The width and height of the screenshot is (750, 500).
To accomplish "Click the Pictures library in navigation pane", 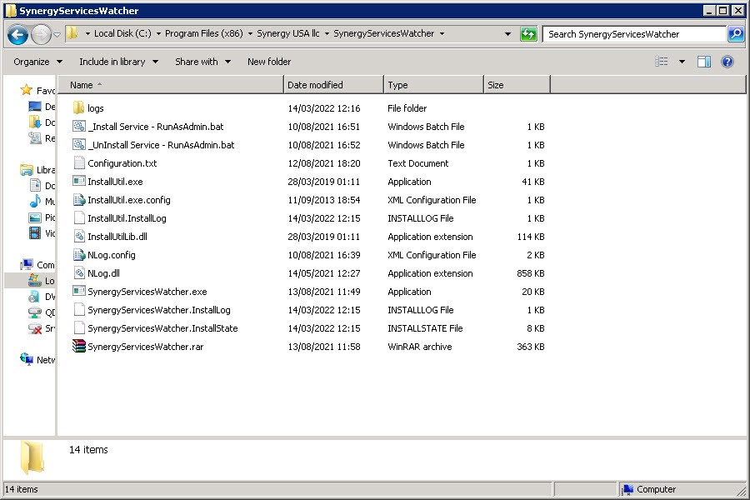I will [x=42, y=217].
